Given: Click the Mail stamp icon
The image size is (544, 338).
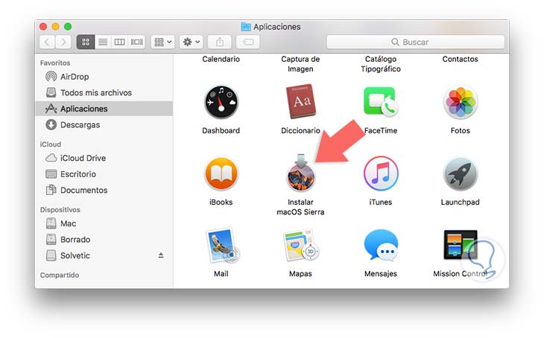Looking at the screenshot, I should click(x=222, y=246).
